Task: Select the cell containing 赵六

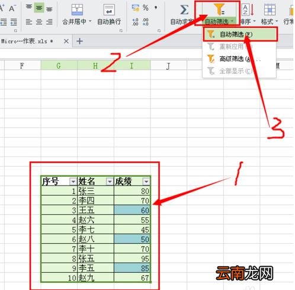Action: (95, 220)
